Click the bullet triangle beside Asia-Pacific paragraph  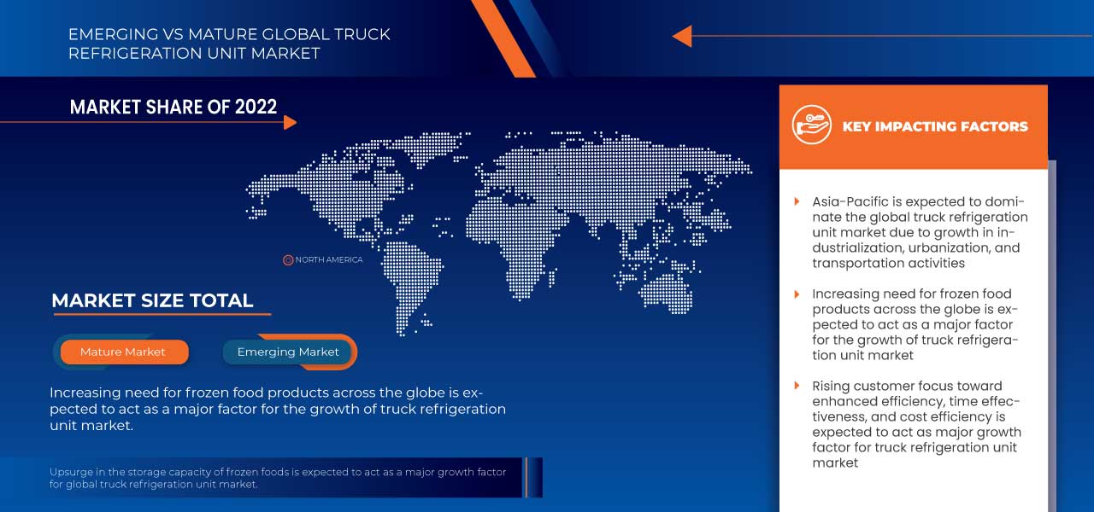[797, 202]
